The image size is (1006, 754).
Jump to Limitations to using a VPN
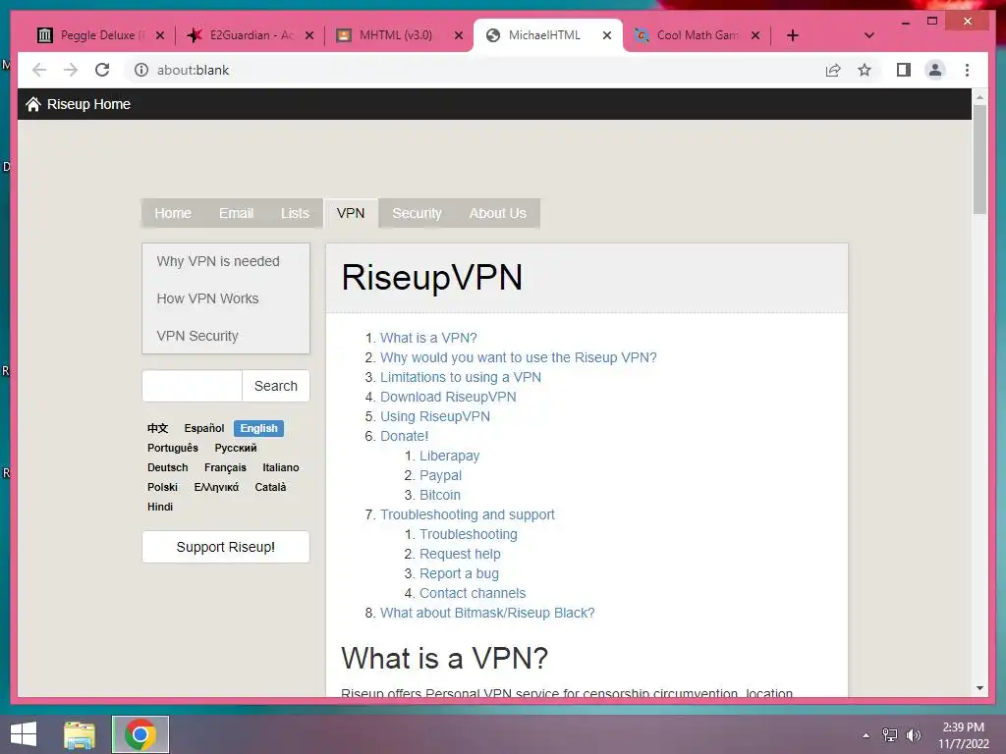pyautogui.click(x=461, y=377)
